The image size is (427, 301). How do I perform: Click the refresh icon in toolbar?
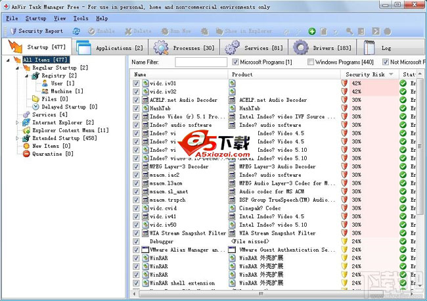[76, 32]
